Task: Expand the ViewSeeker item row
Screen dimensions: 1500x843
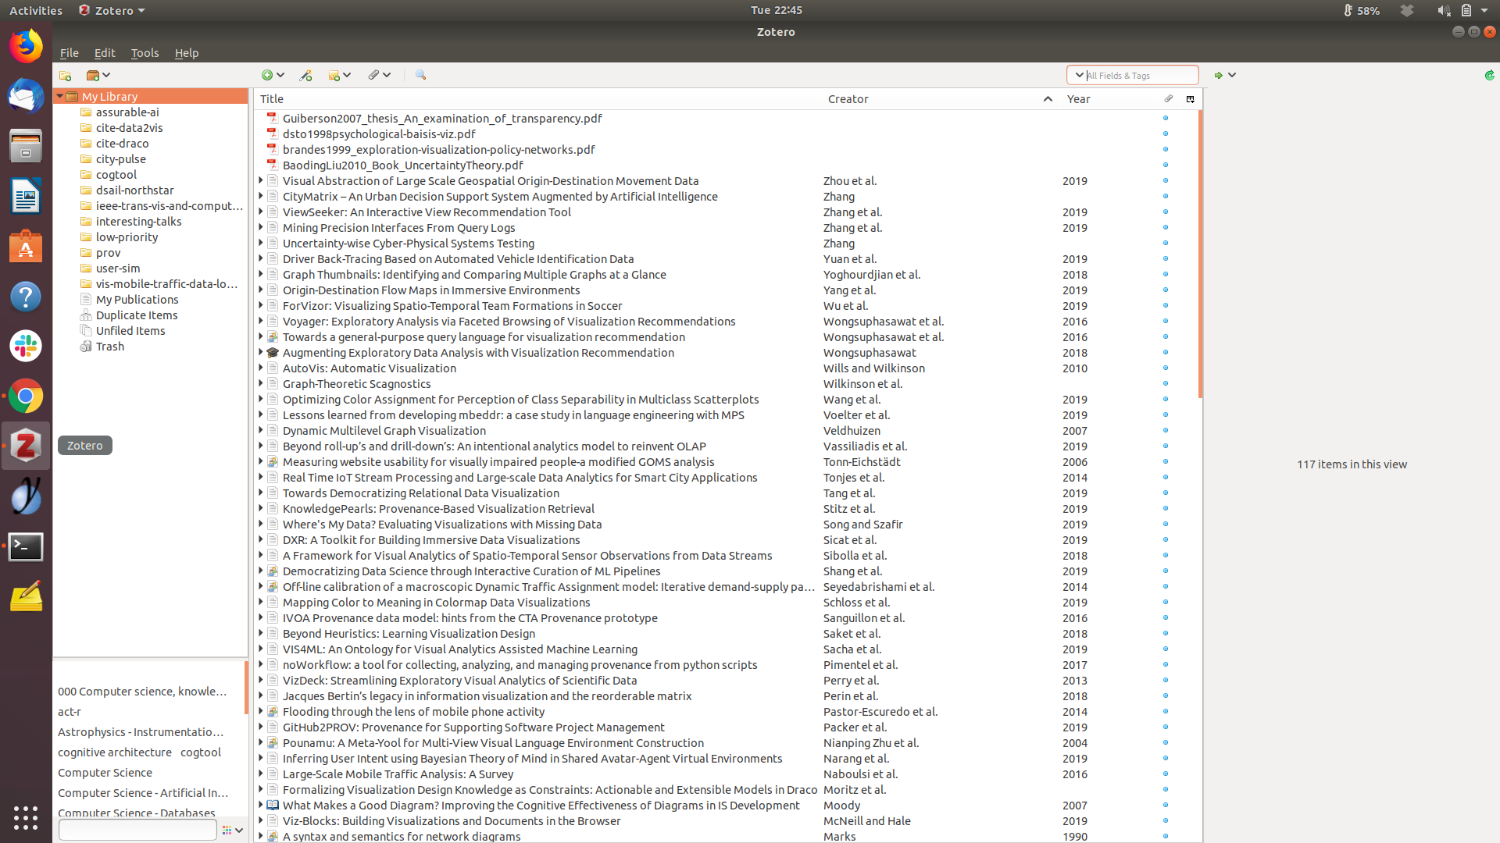Action: point(261,212)
